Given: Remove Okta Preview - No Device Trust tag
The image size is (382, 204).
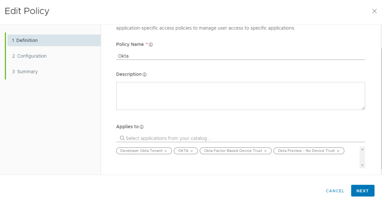Looking at the screenshot, I should (x=338, y=151).
